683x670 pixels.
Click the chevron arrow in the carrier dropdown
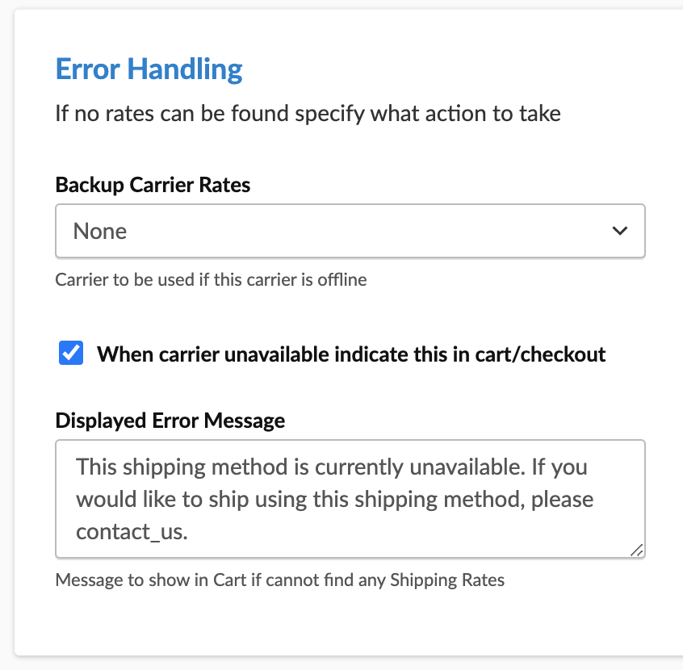[620, 232]
